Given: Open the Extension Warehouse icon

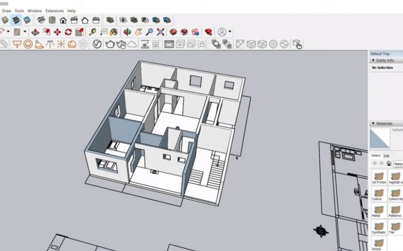Looking at the screenshot, I should click(184, 32).
